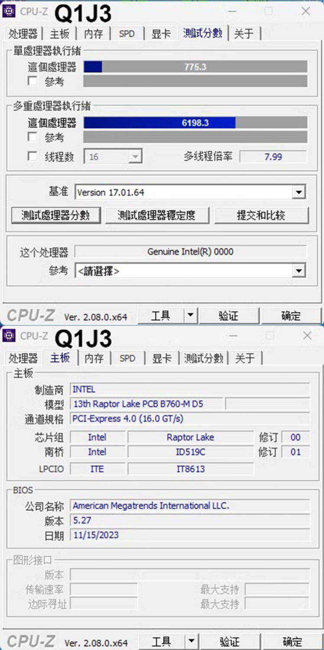
Task: Click 验证 button in benchmark window
Action: tap(229, 316)
